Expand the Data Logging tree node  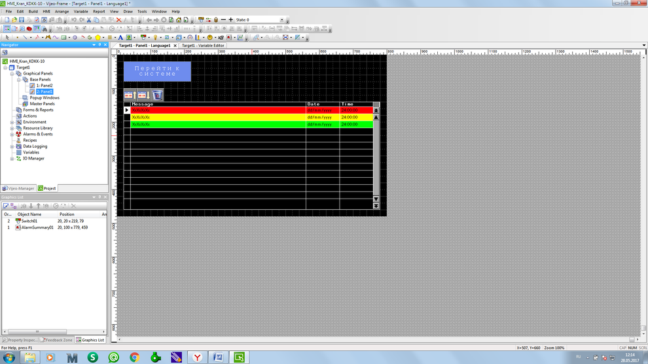pos(12,146)
